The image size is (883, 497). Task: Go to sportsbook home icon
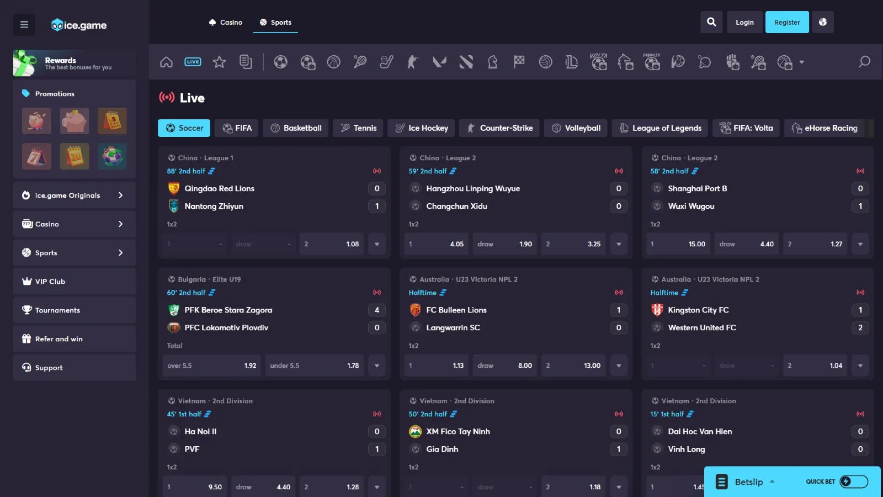[166, 62]
